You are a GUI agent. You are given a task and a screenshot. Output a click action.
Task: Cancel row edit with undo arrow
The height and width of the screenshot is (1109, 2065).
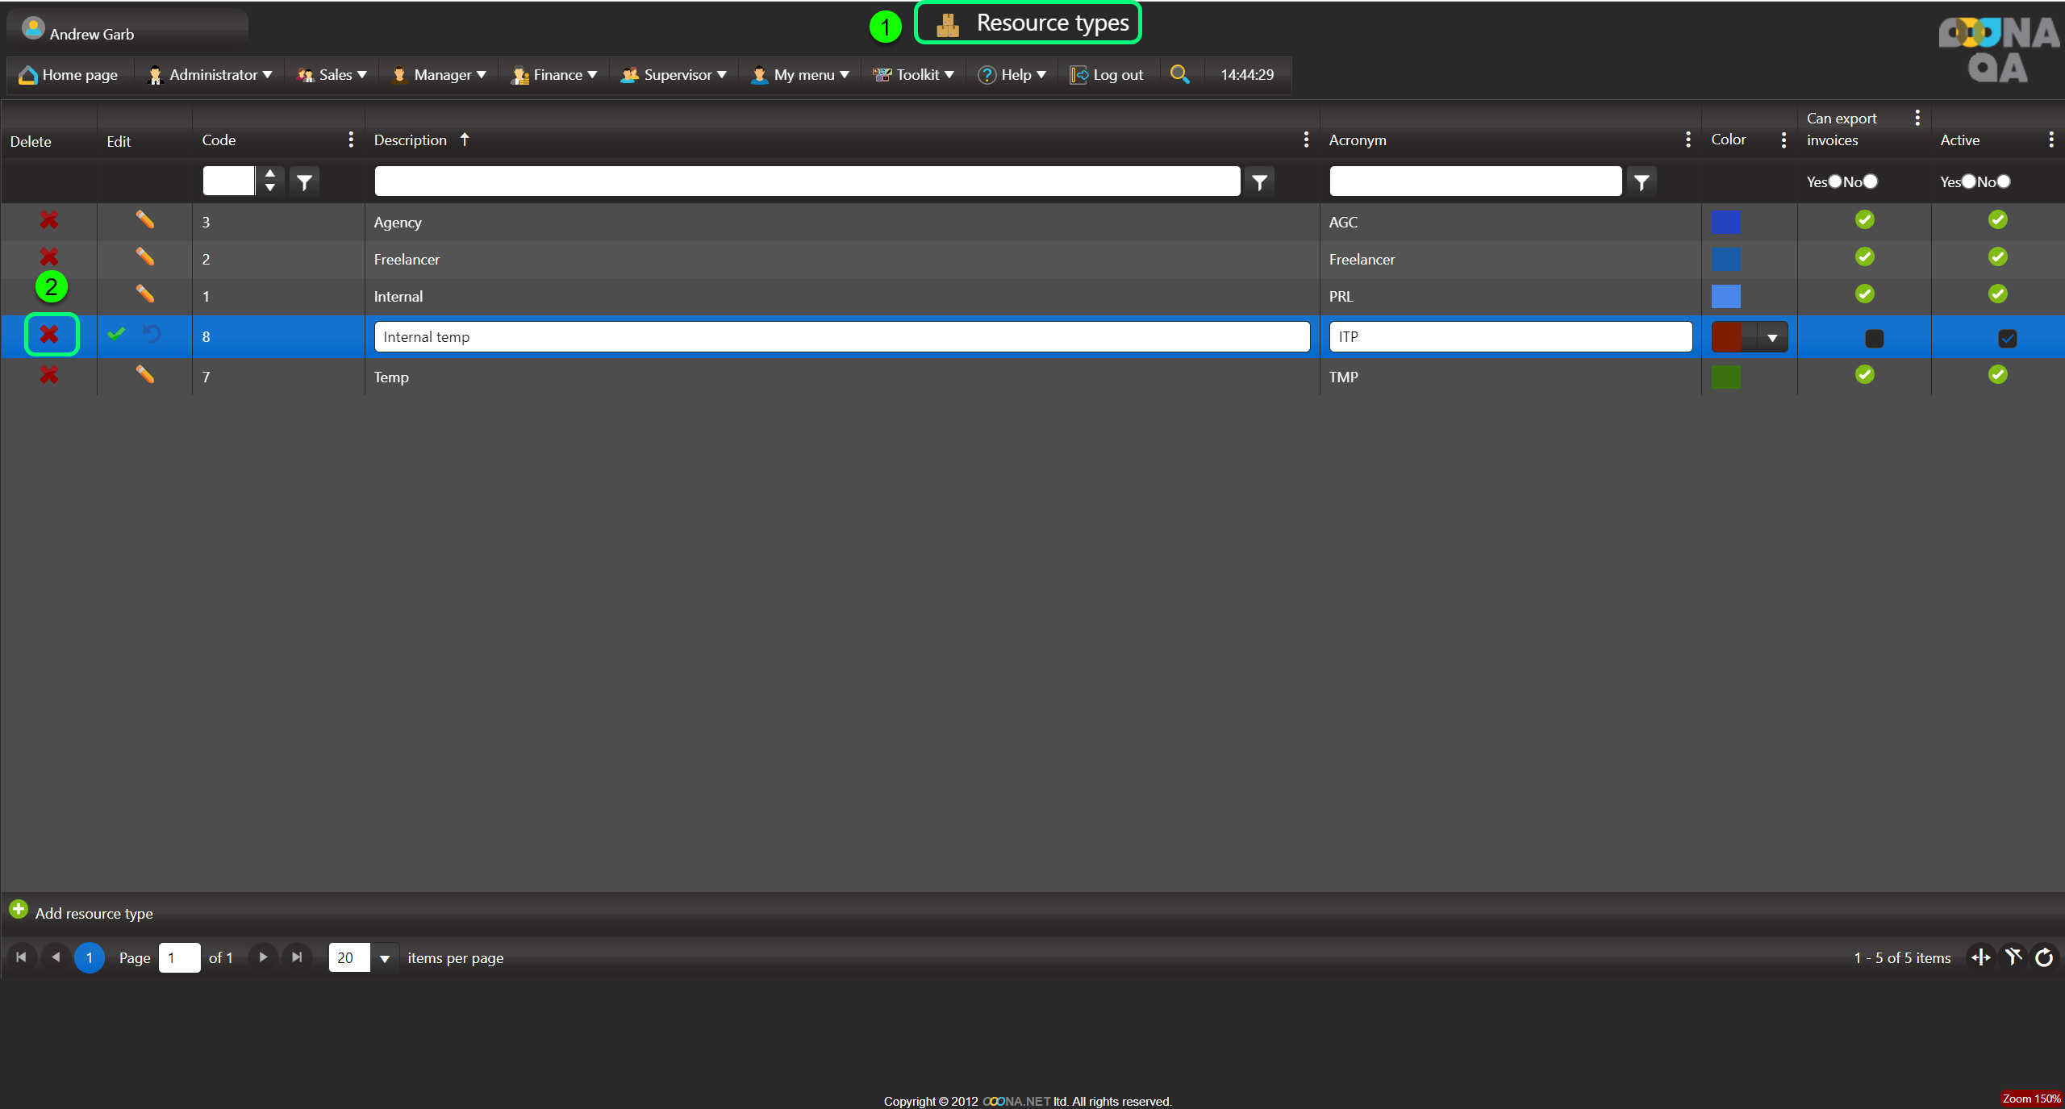point(152,334)
